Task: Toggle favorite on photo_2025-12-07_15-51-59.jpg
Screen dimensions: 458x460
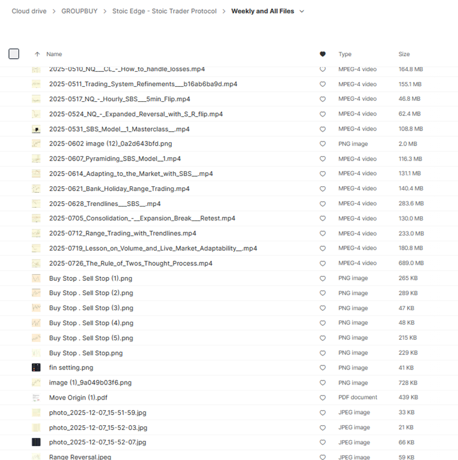Action: 323,412
